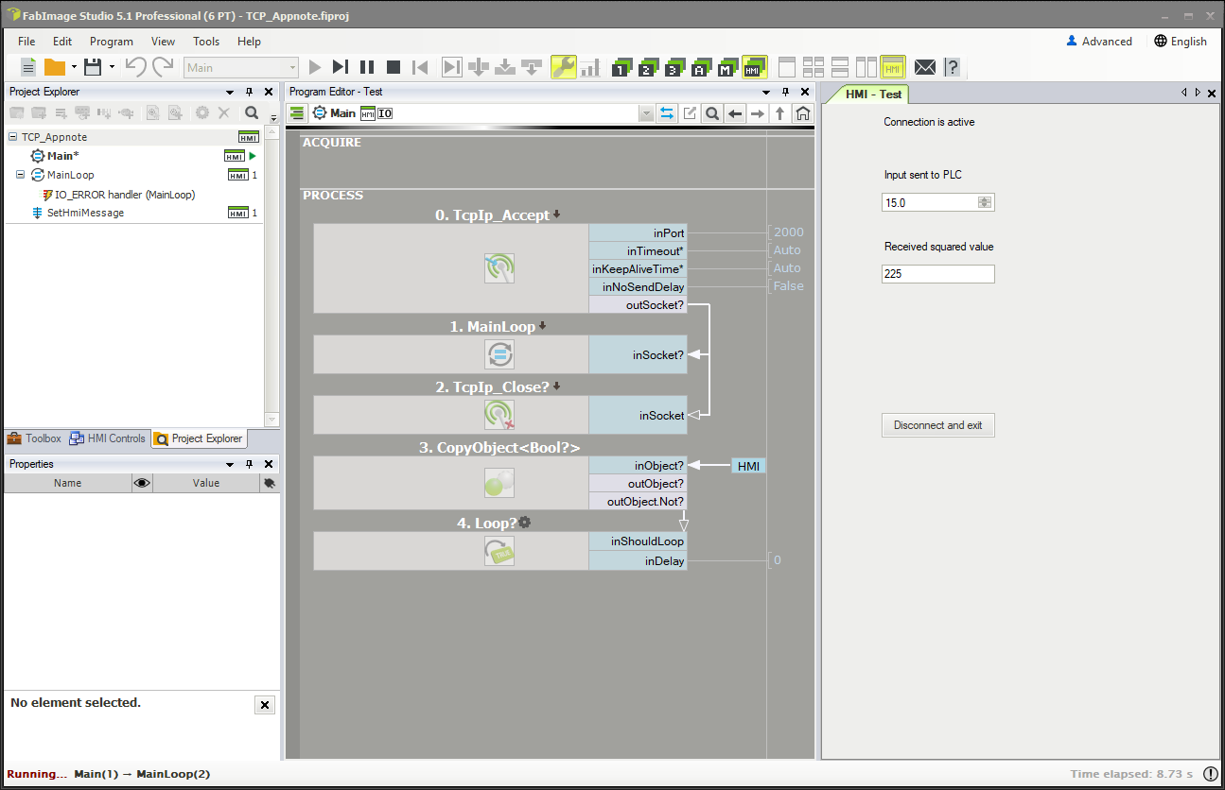Screen dimensions: 1225x790
Task: Click the HMI badge next to TCP_Appnote
Action: click(249, 137)
